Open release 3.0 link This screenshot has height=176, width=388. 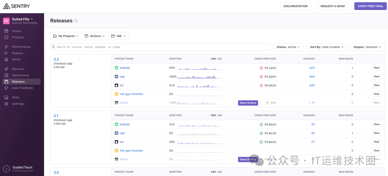click(56, 172)
